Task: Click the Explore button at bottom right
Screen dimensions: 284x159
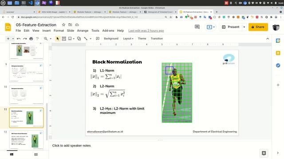Action: 264,153
